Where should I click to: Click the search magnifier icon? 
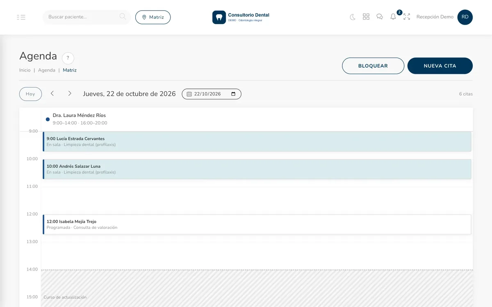pyautogui.click(x=123, y=17)
